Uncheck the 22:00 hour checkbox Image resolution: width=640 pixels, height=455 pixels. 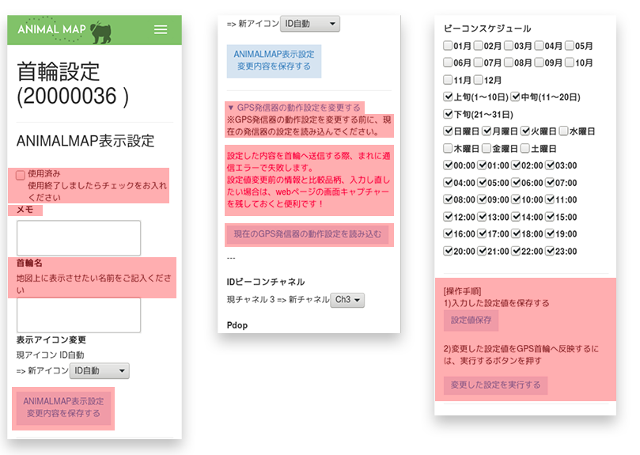[x=516, y=251]
